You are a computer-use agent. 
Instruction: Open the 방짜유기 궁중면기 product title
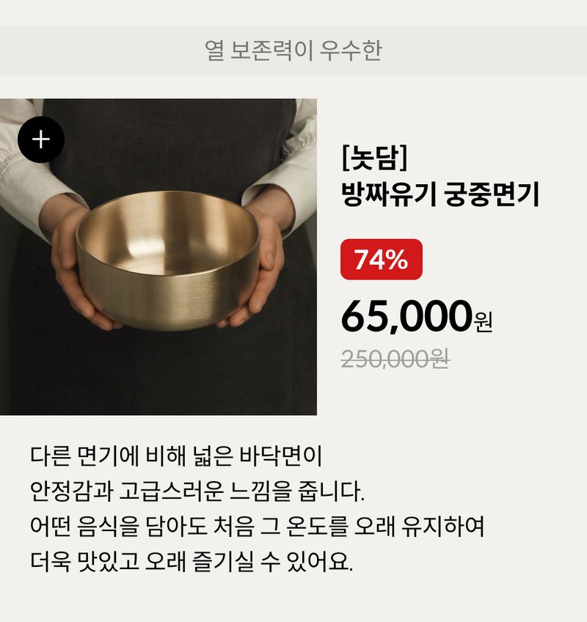point(440,195)
